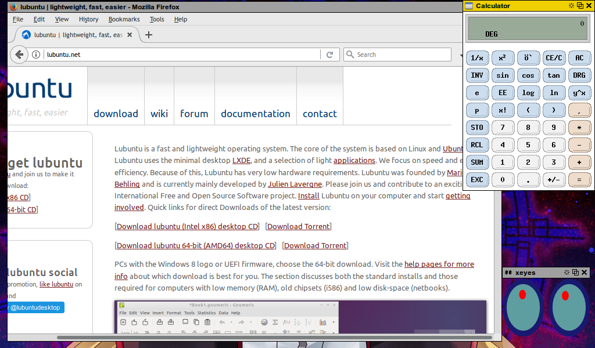Click the Calculator window menu icon
595x348 pixels.
(469, 6)
